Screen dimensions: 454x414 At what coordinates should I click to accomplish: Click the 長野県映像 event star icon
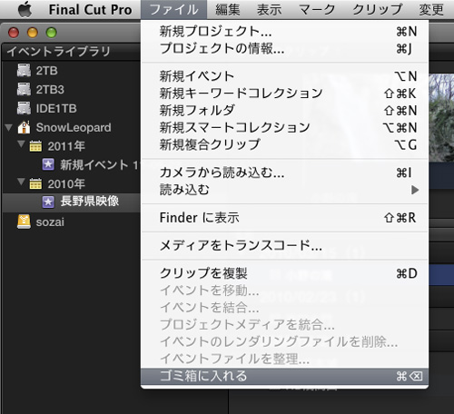(48, 202)
